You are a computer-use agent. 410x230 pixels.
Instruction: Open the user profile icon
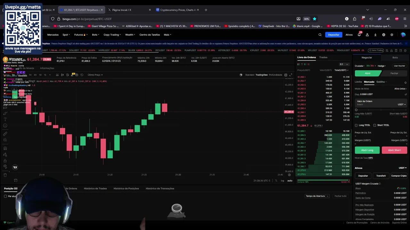point(367,35)
